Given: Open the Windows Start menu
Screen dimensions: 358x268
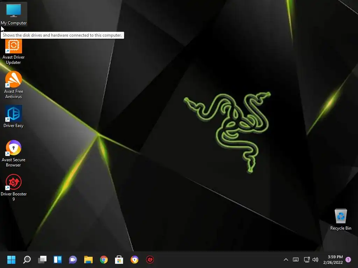Looking at the screenshot, I should (11, 260).
